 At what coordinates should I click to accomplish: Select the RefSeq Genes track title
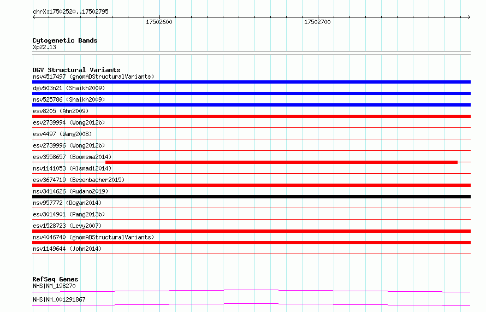[55, 279]
